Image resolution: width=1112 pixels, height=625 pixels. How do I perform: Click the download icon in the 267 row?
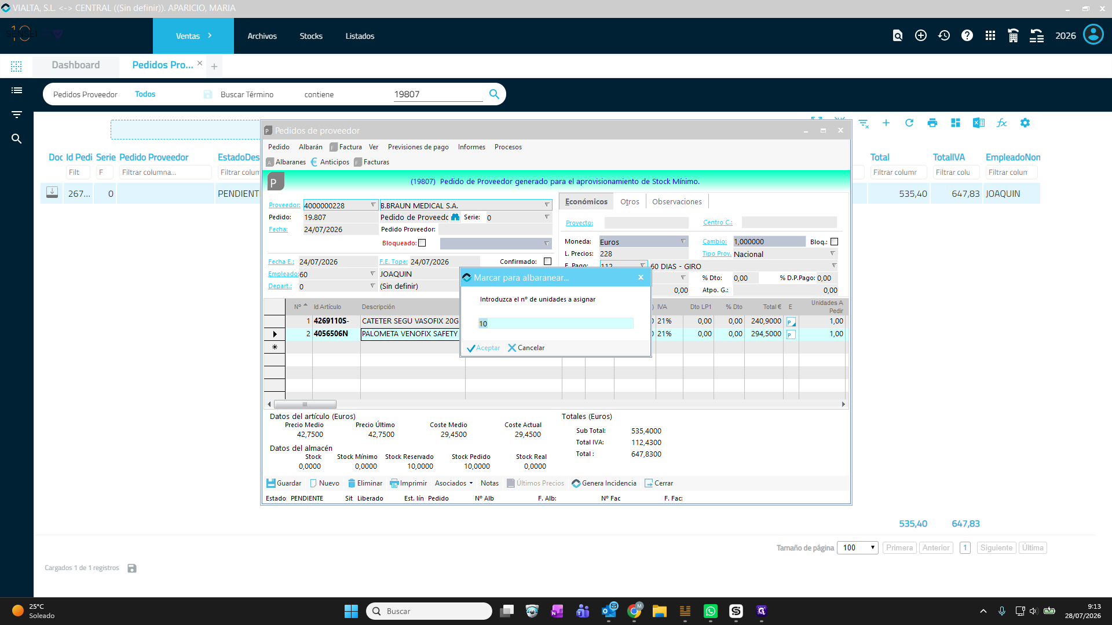(52, 193)
